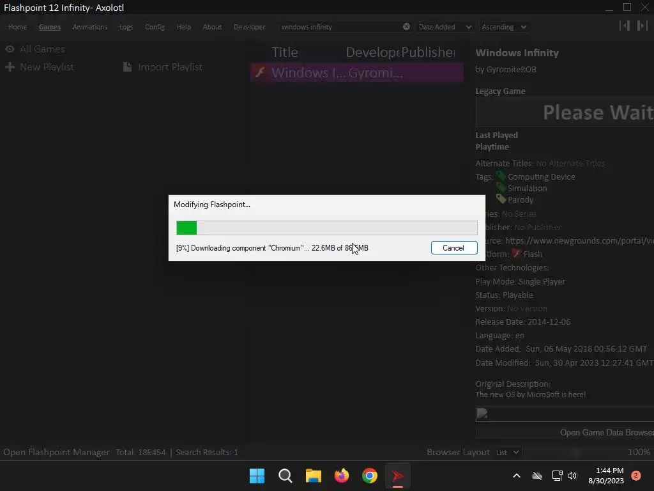The width and height of the screenshot is (654, 491).
Task: Click Total: 185454 in status bar
Action: tap(141, 452)
